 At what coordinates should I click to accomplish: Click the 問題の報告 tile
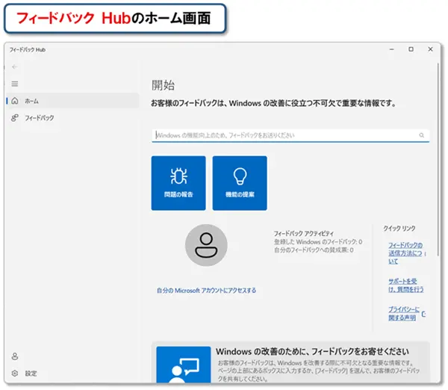tap(178, 183)
